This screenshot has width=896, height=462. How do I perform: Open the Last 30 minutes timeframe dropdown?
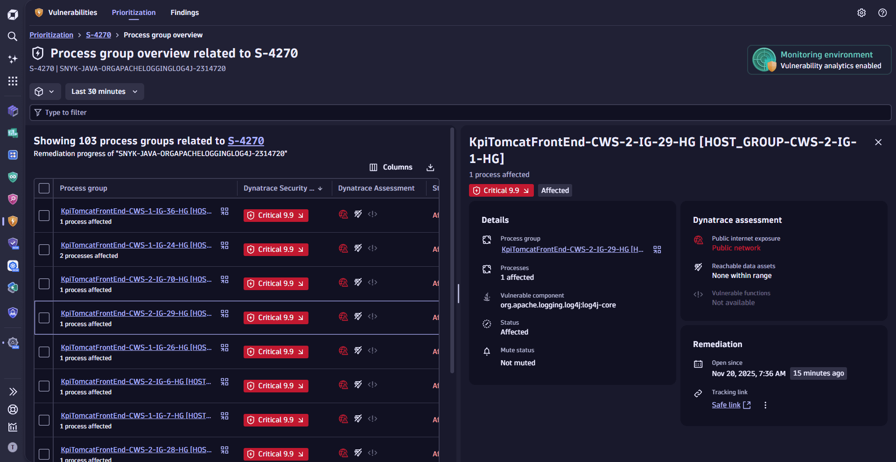point(104,92)
